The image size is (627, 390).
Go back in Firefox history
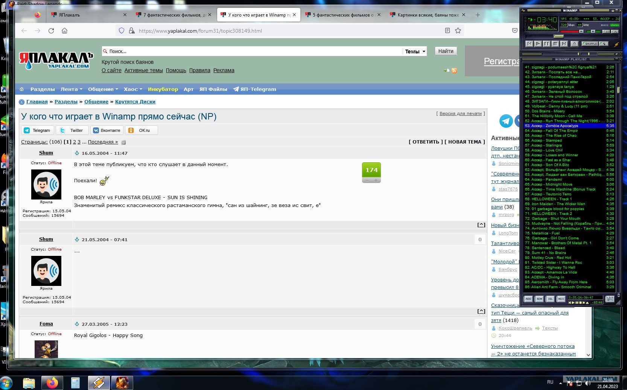24,31
